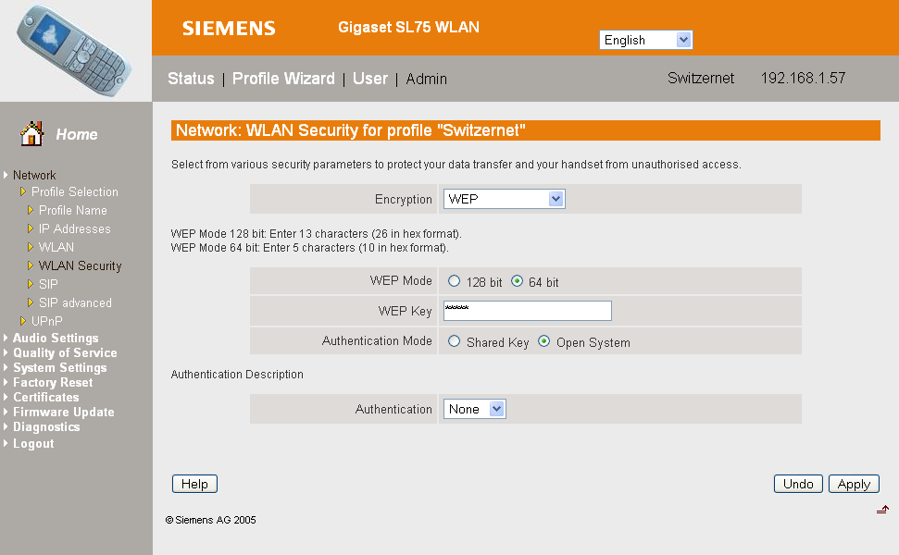Click the Help button
This screenshot has height=555, width=899.
(195, 484)
